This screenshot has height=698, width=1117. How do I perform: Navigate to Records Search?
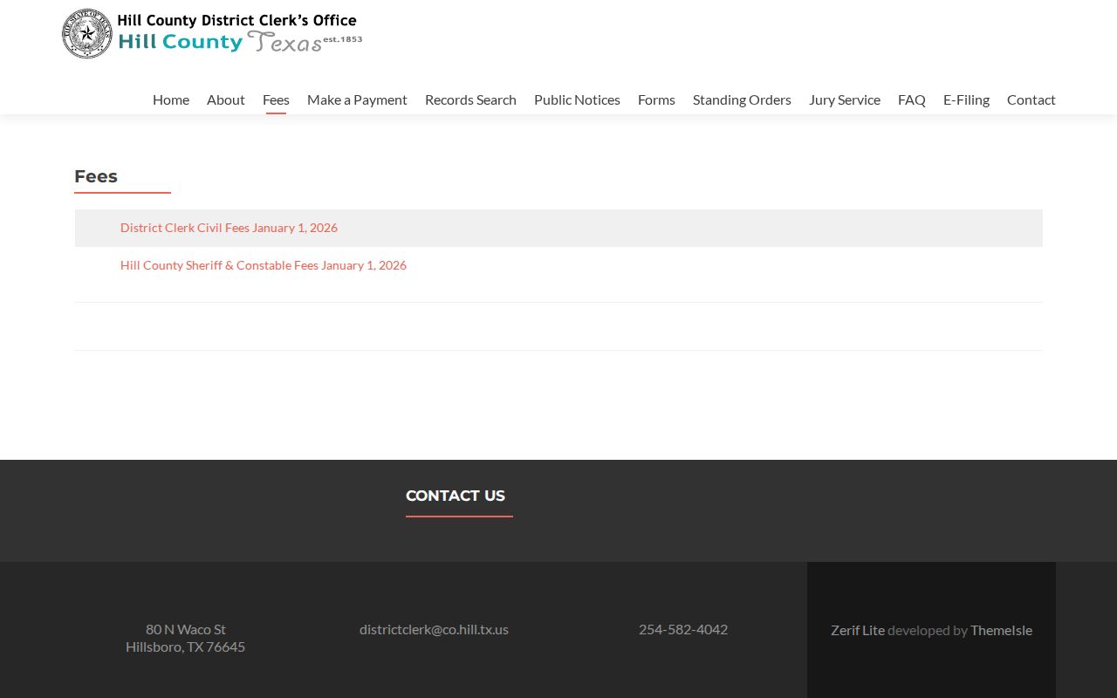(470, 99)
